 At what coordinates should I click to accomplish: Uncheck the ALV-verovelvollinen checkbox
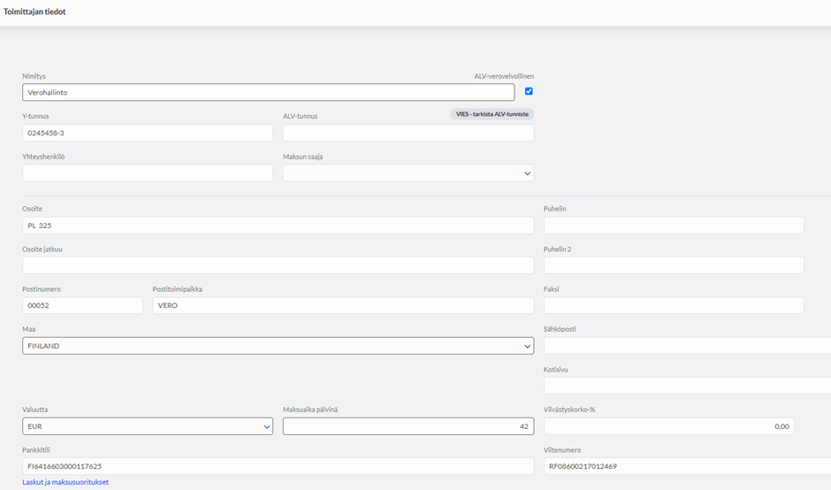pyautogui.click(x=529, y=91)
